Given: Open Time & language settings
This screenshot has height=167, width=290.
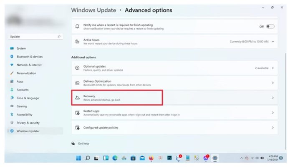Looking at the screenshot, I should (28, 98).
